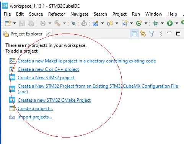184x144 pixels.
Task: Open the Run menu
Action: click(136, 14)
